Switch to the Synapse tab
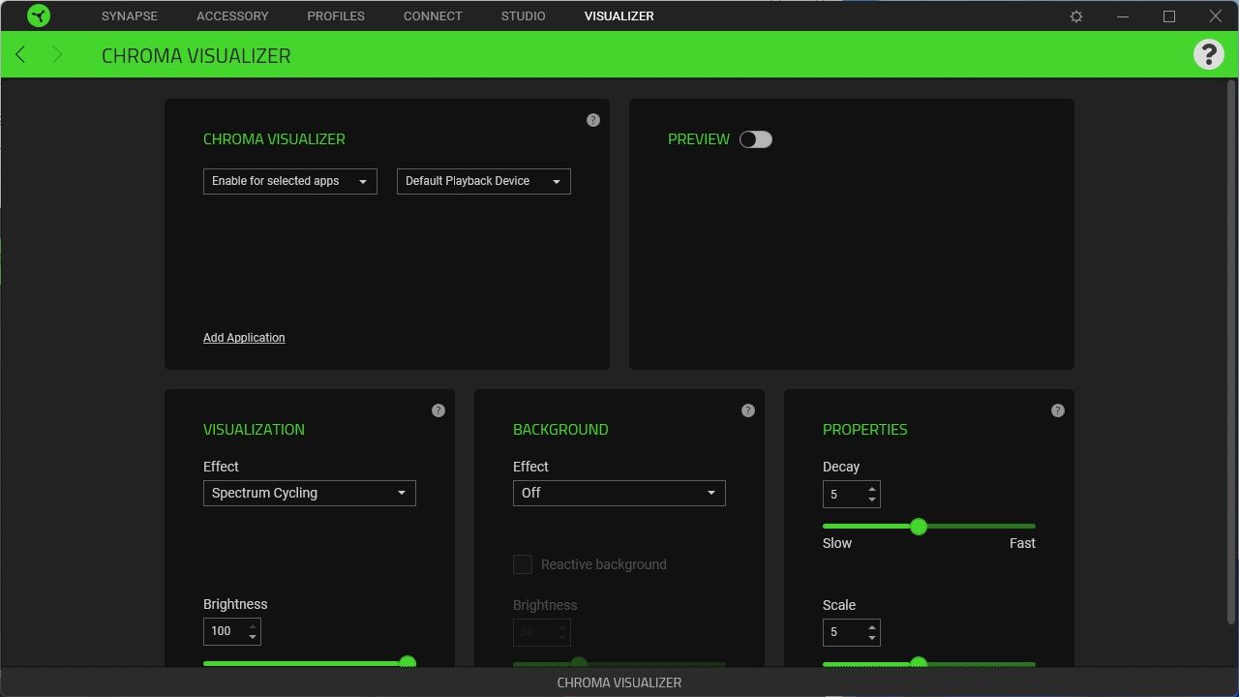Image resolution: width=1239 pixels, height=697 pixels. tap(130, 16)
